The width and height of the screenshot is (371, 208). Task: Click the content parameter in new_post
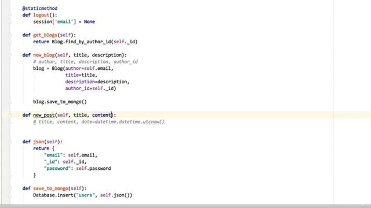click(x=101, y=115)
